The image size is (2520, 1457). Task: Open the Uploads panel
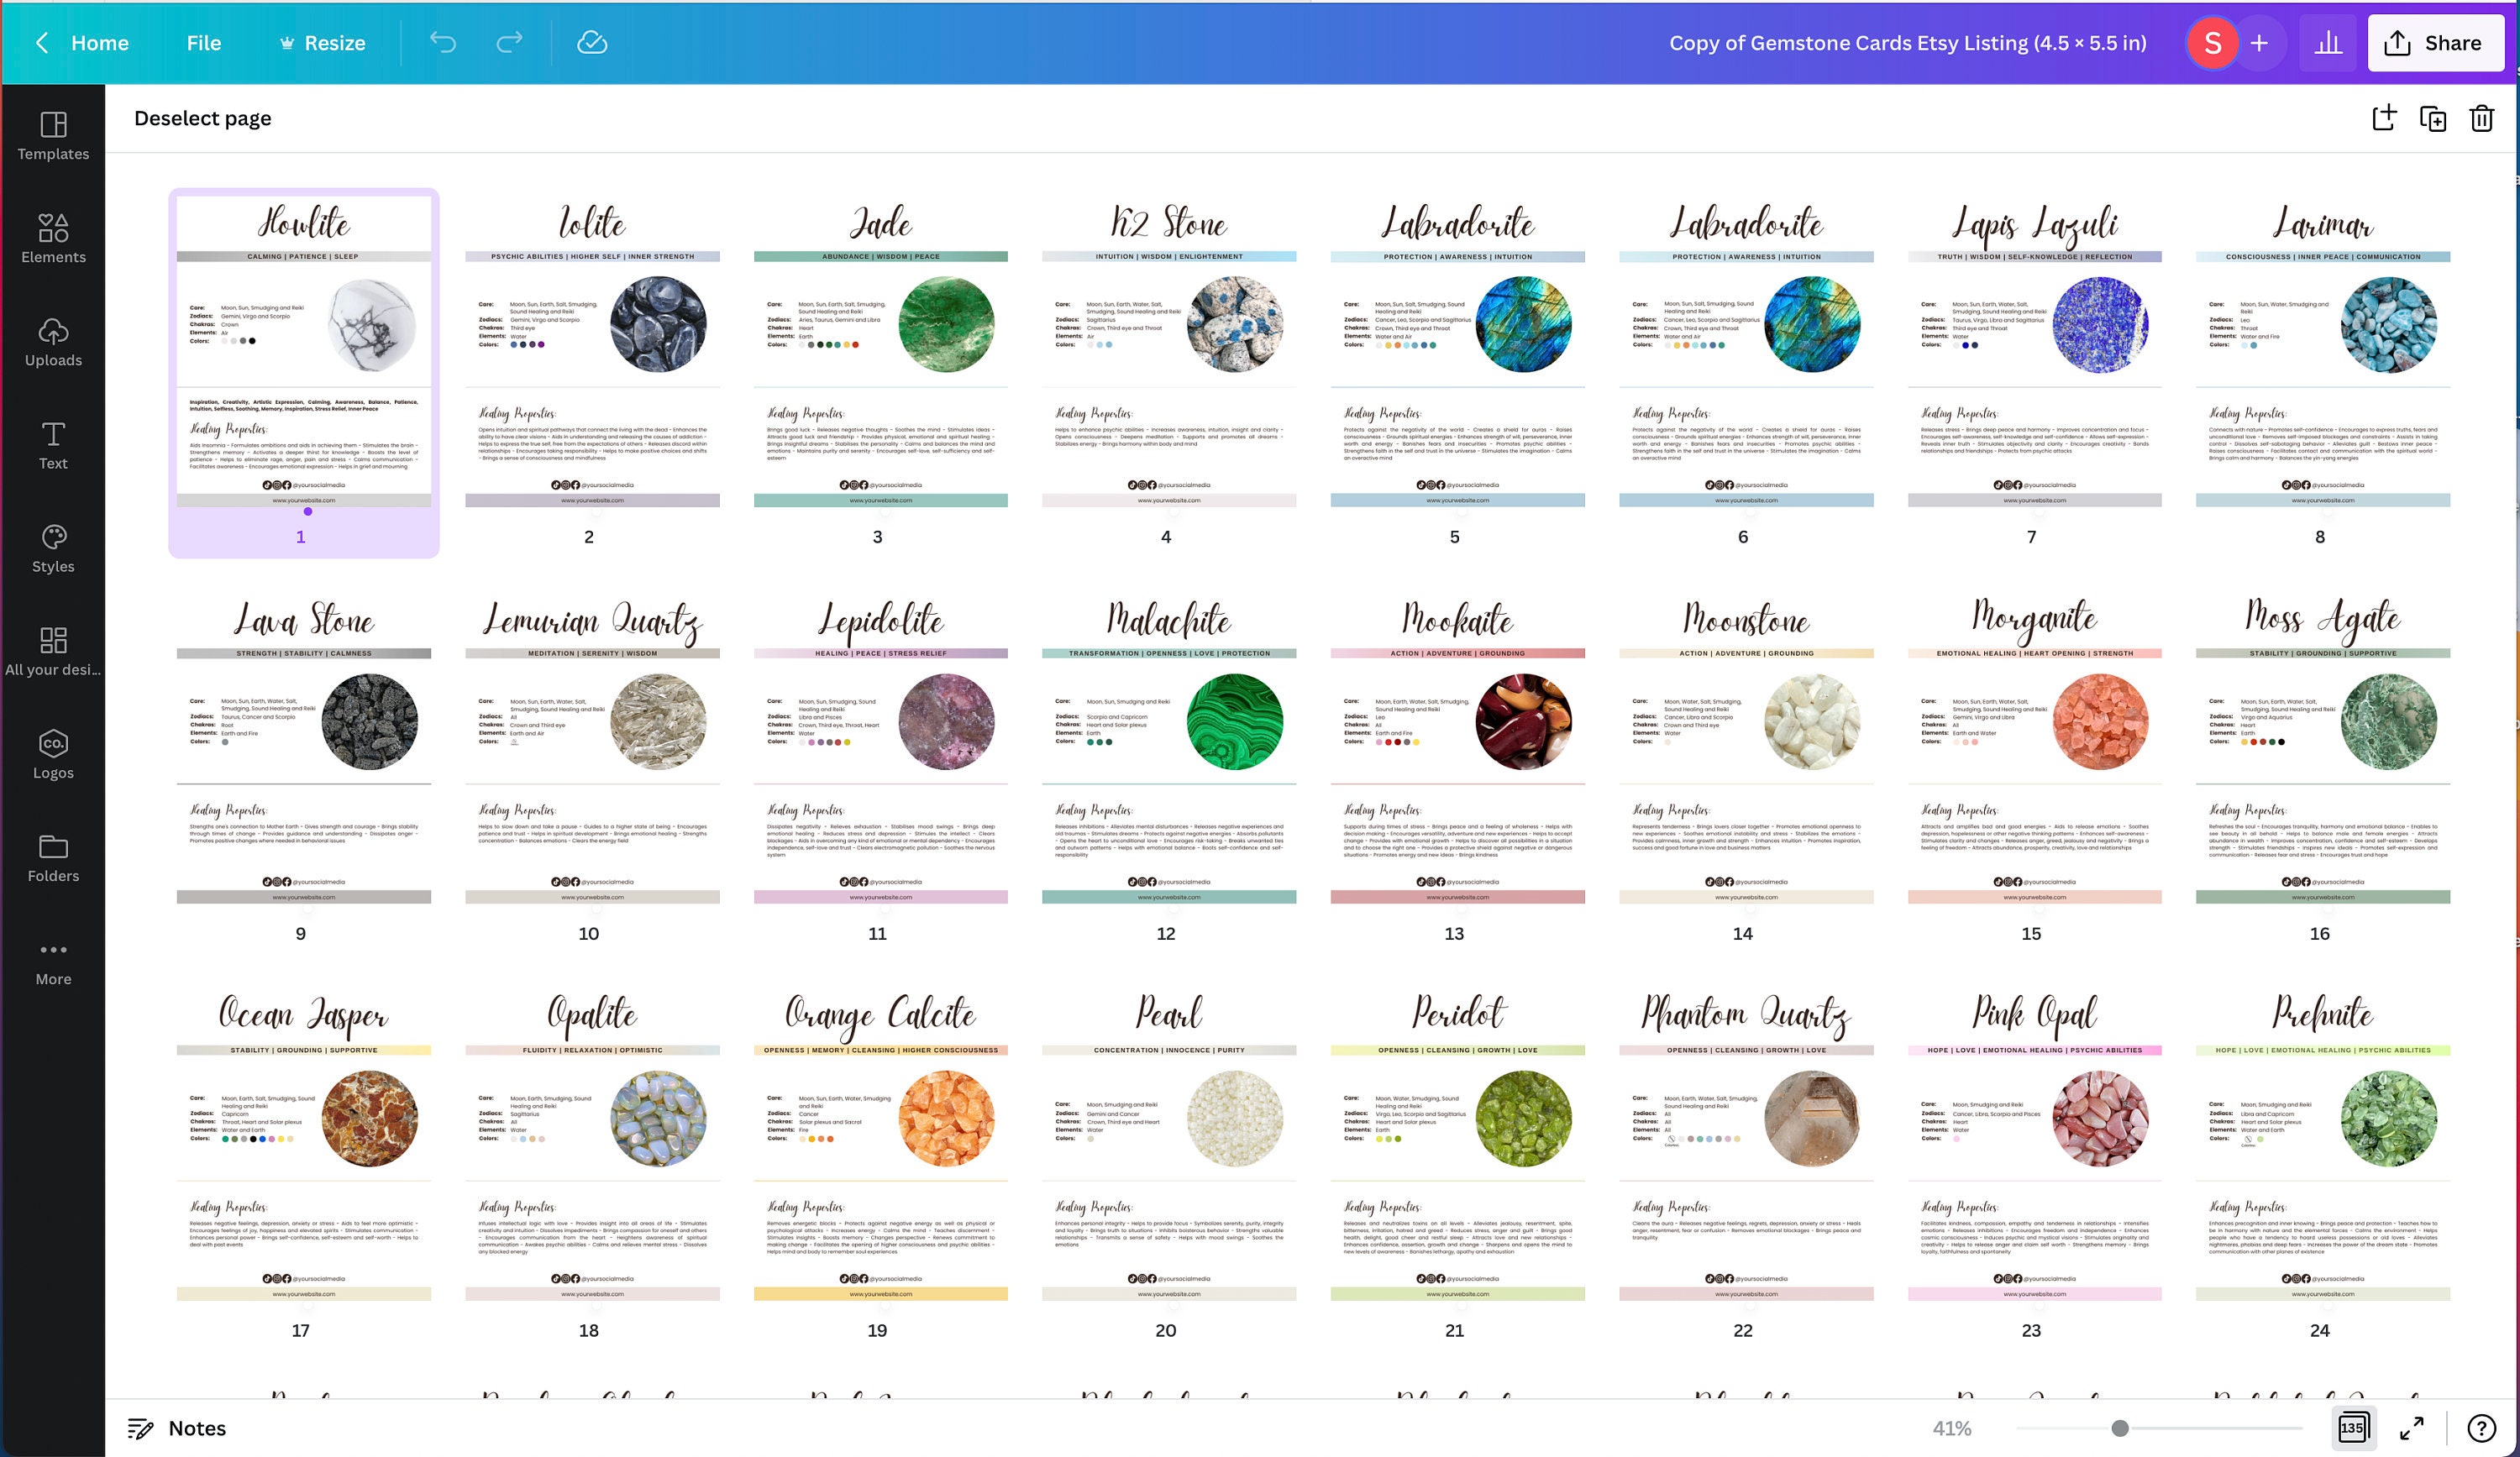tap(53, 342)
